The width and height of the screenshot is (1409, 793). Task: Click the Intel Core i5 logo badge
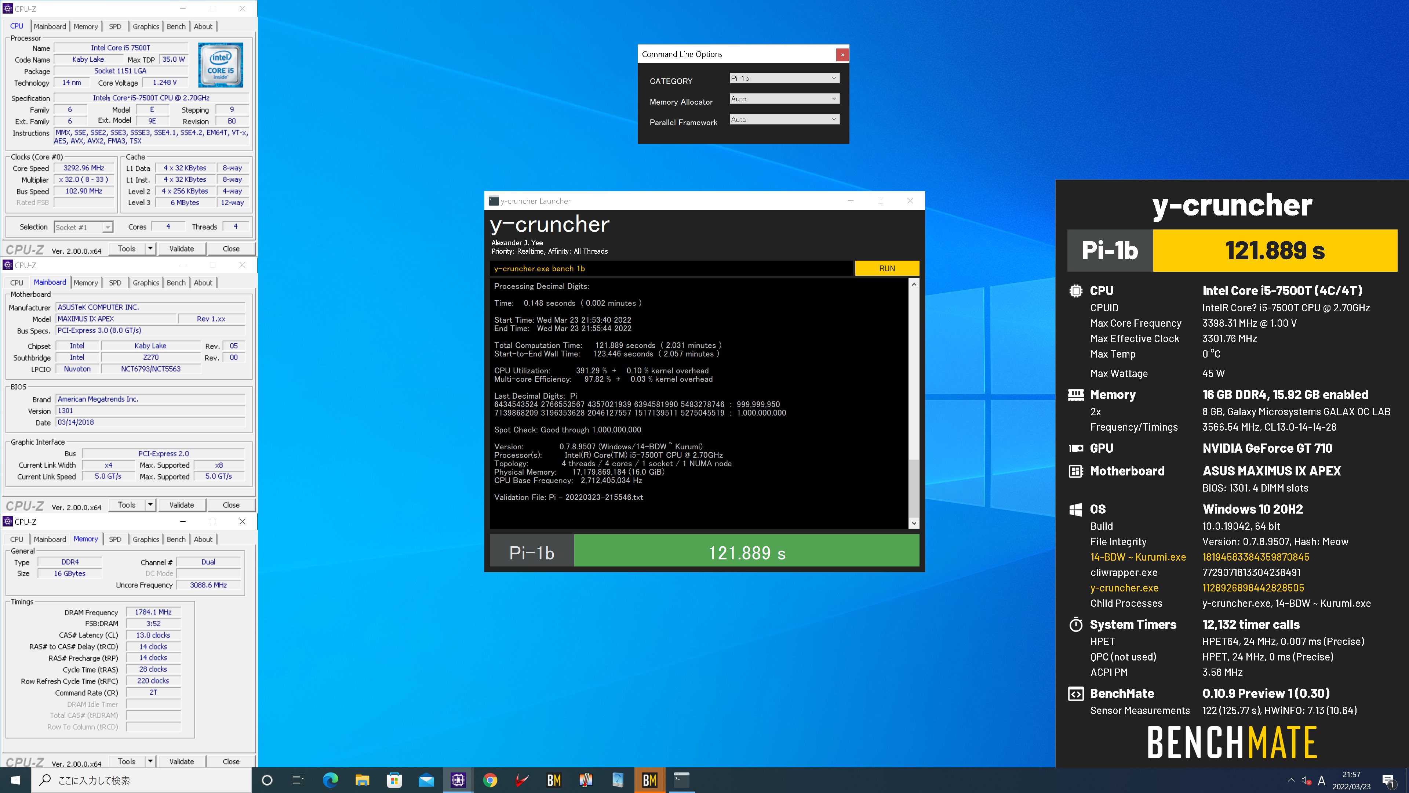click(x=221, y=65)
